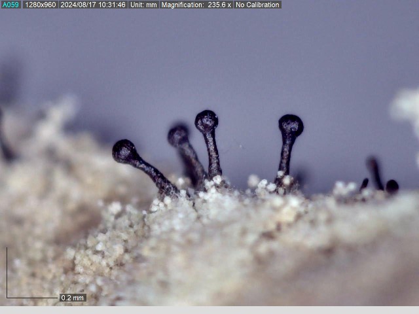Image resolution: width=419 pixels, height=314 pixels.
Task: Select the 1280x960 resolution label
Action: pyautogui.click(x=40, y=5)
